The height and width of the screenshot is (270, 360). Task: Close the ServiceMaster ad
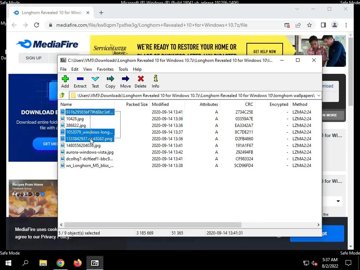(x=343, y=38)
